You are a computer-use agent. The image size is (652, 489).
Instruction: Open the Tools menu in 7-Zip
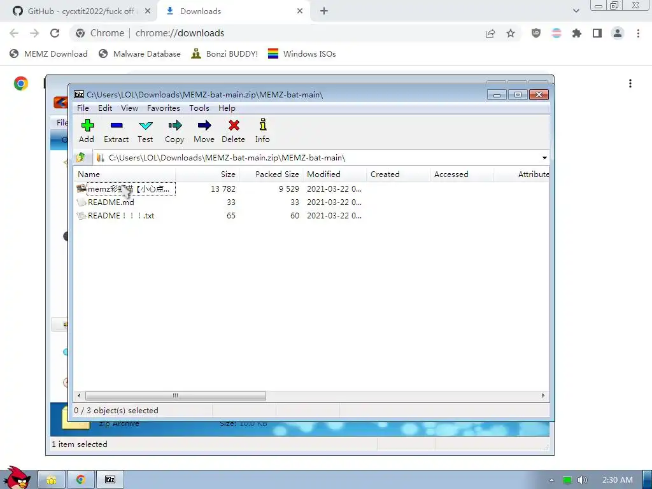[199, 108]
